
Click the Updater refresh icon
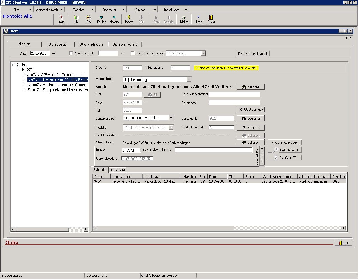click(129, 19)
